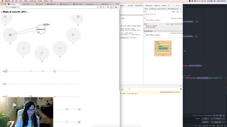The width and height of the screenshot is (227, 127).
Task: Click the Find button in editor
Action: point(205,119)
